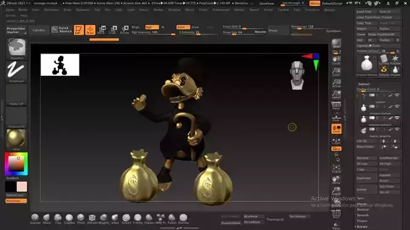Toggle the Alternate color button
The width and height of the screenshot is (410, 230).
pos(16,201)
